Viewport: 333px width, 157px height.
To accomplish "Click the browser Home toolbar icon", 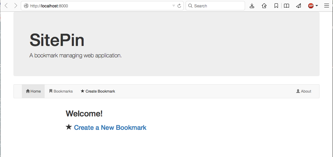I will [x=264, y=6].
